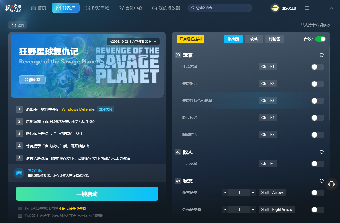The image size is (340, 223).
Task: Enable the 生命不减 toggle
Action: (x=317, y=67)
